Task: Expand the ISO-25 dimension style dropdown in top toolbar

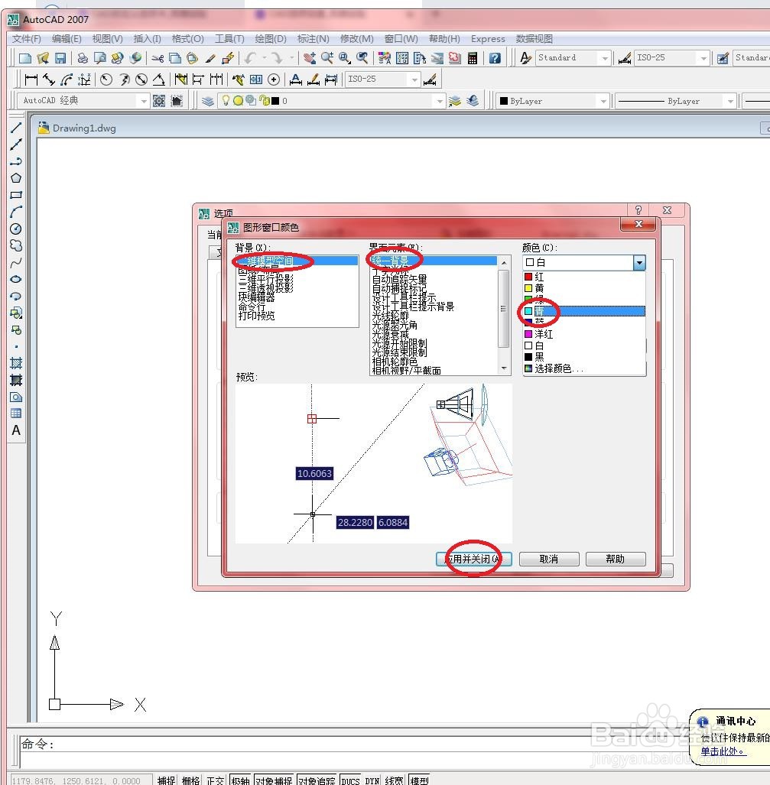Action: coord(703,58)
